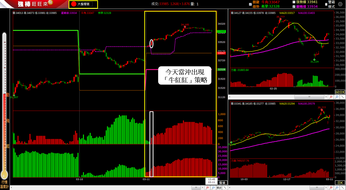Click the 預設 reset button
Viewport: 346px width, 190px height.
(219, 188)
